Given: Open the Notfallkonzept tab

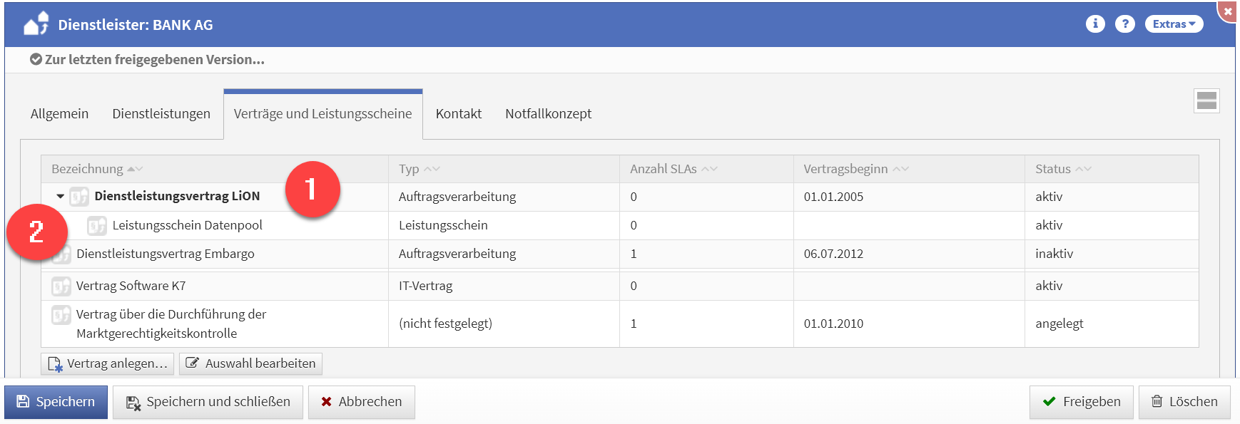Looking at the screenshot, I should (x=548, y=114).
